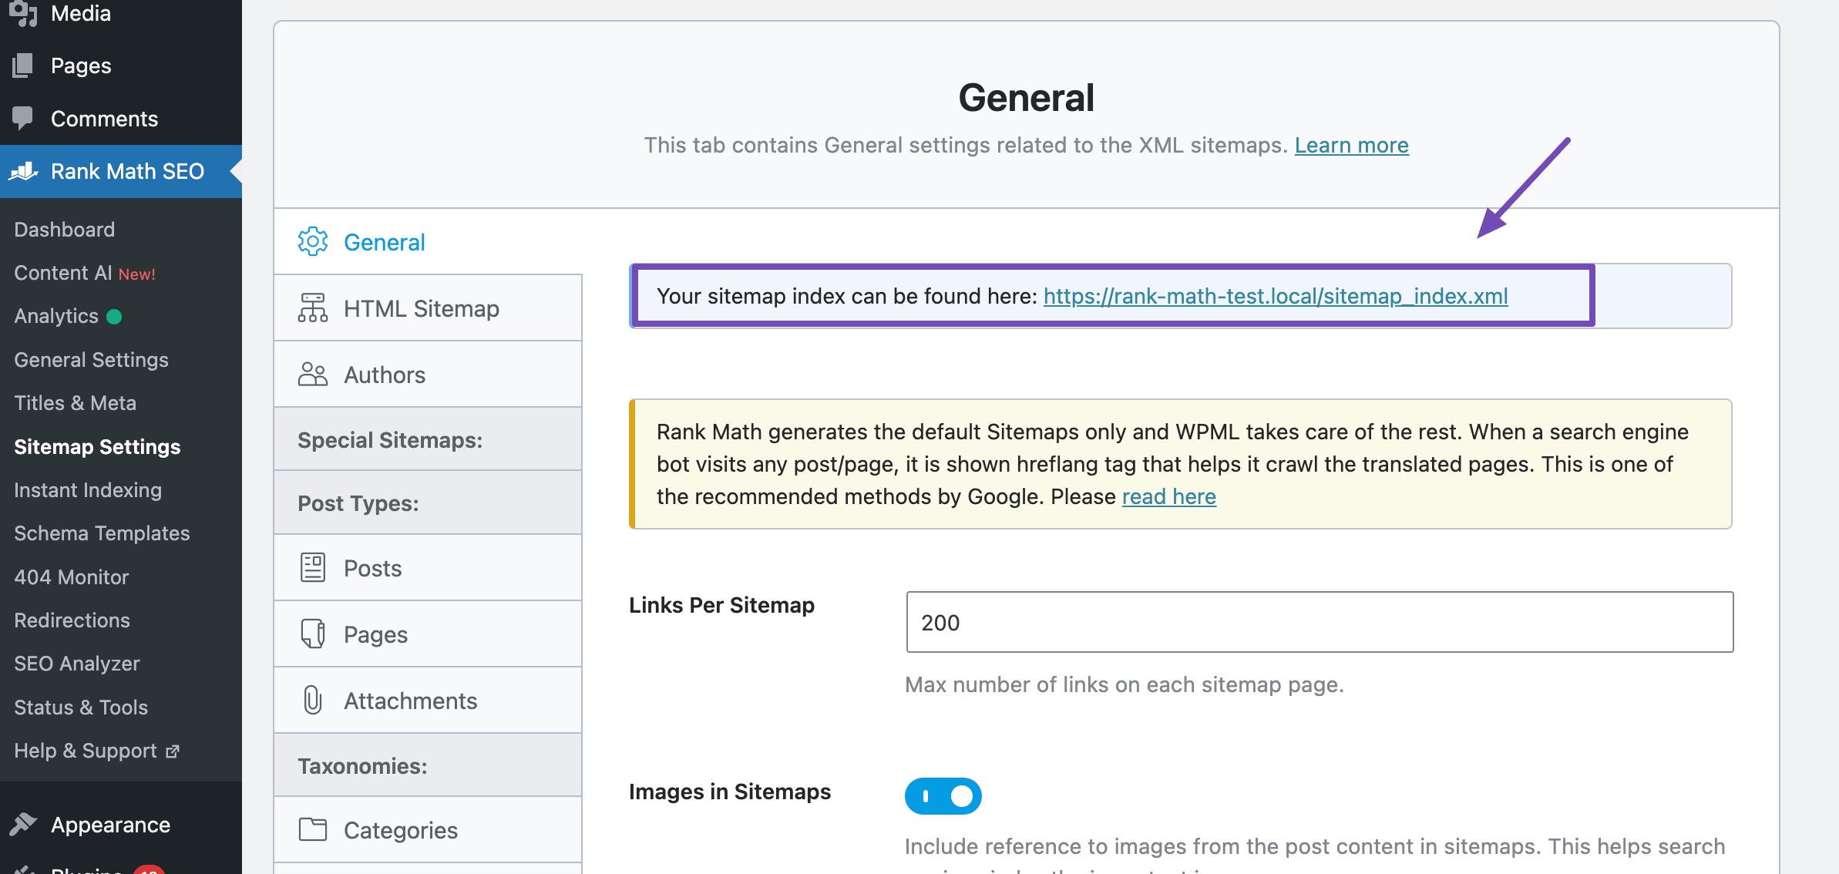Image resolution: width=1839 pixels, height=874 pixels.
Task: Switch to the HTML Sitemap tab
Action: (x=421, y=308)
